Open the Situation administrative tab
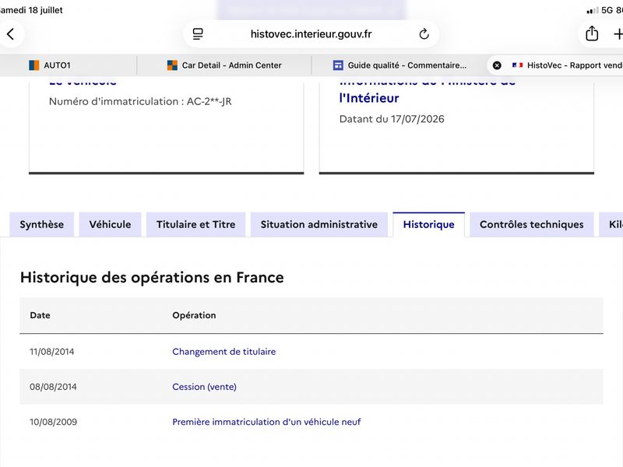The image size is (623, 467). pos(319,224)
